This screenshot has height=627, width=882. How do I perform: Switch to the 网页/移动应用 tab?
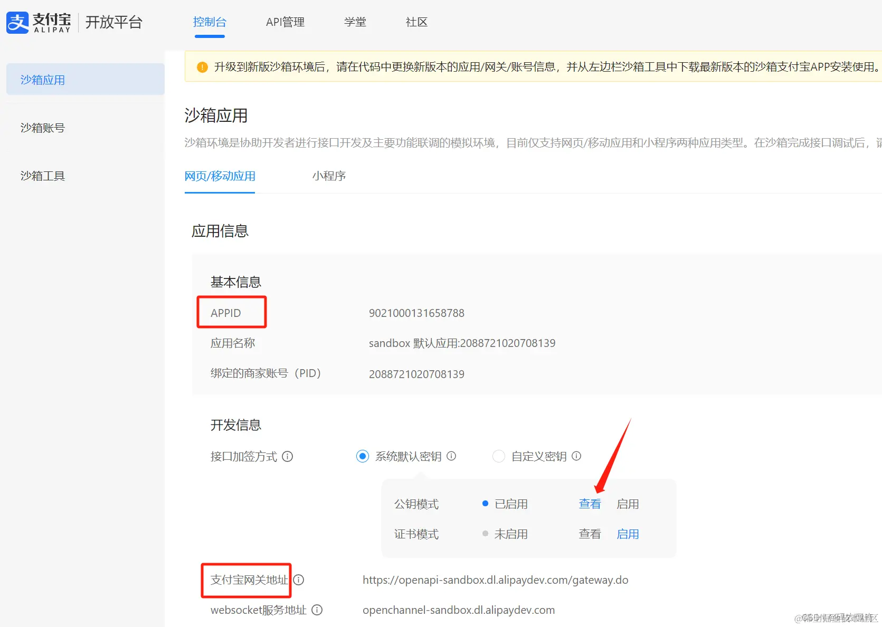coord(220,176)
